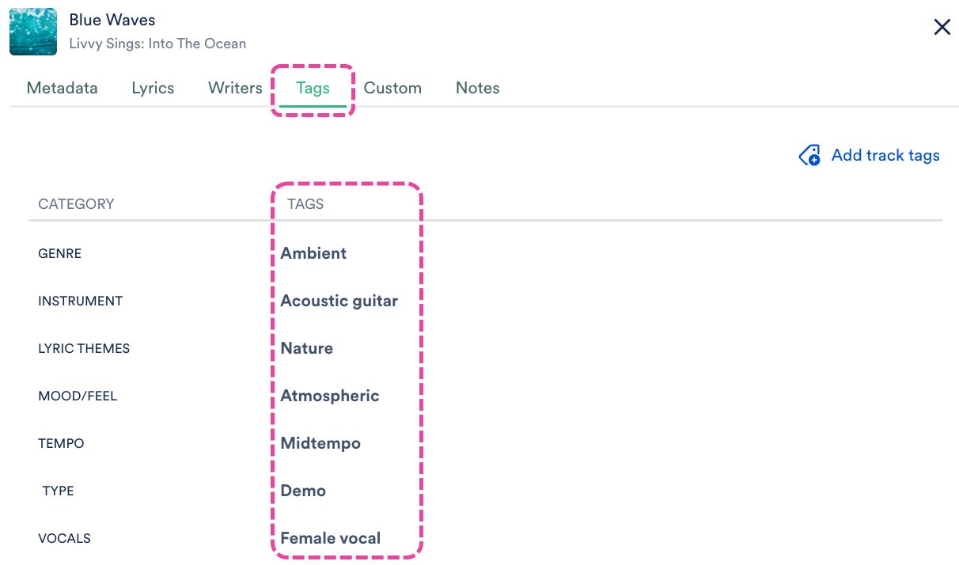This screenshot has width=959, height=565.
Task: Select the Tags tab
Action: 313,88
